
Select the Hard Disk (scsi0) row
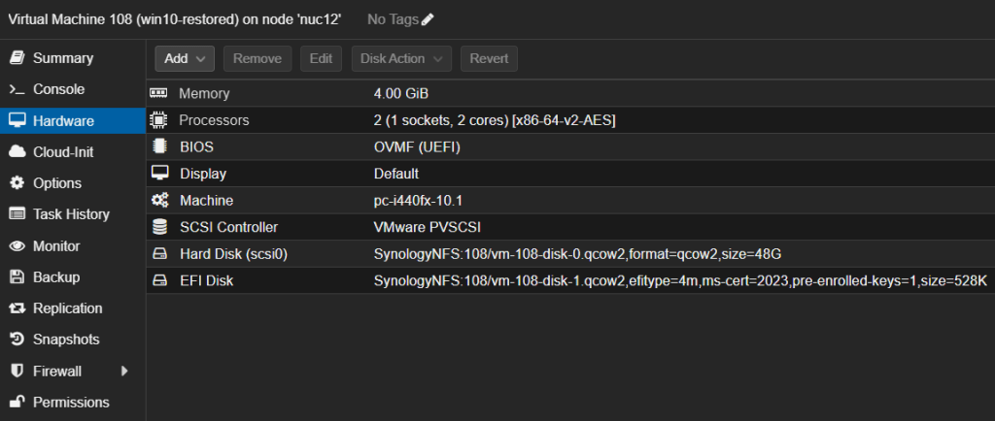(x=570, y=254)
